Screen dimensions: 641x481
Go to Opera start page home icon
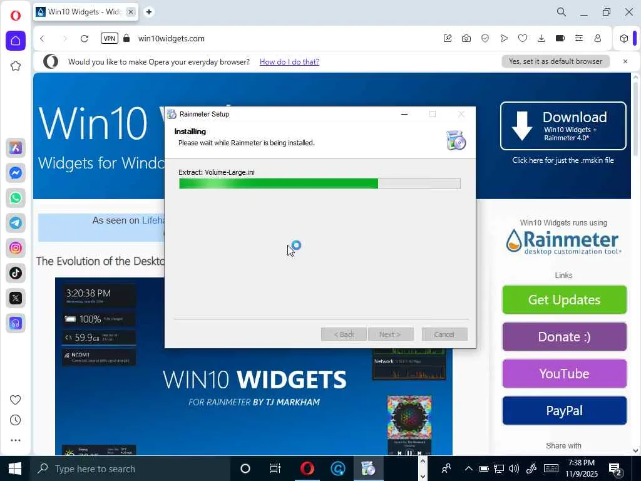(16, 41)
